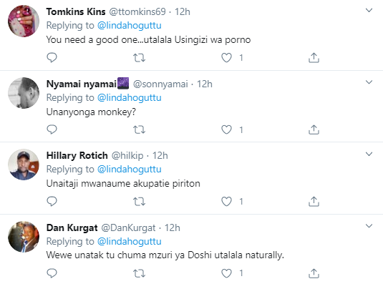The width and height of the screenshot is (383, 284).
Task: Open Dan Kurgat's profile name link
Action: tap(72, 227)
